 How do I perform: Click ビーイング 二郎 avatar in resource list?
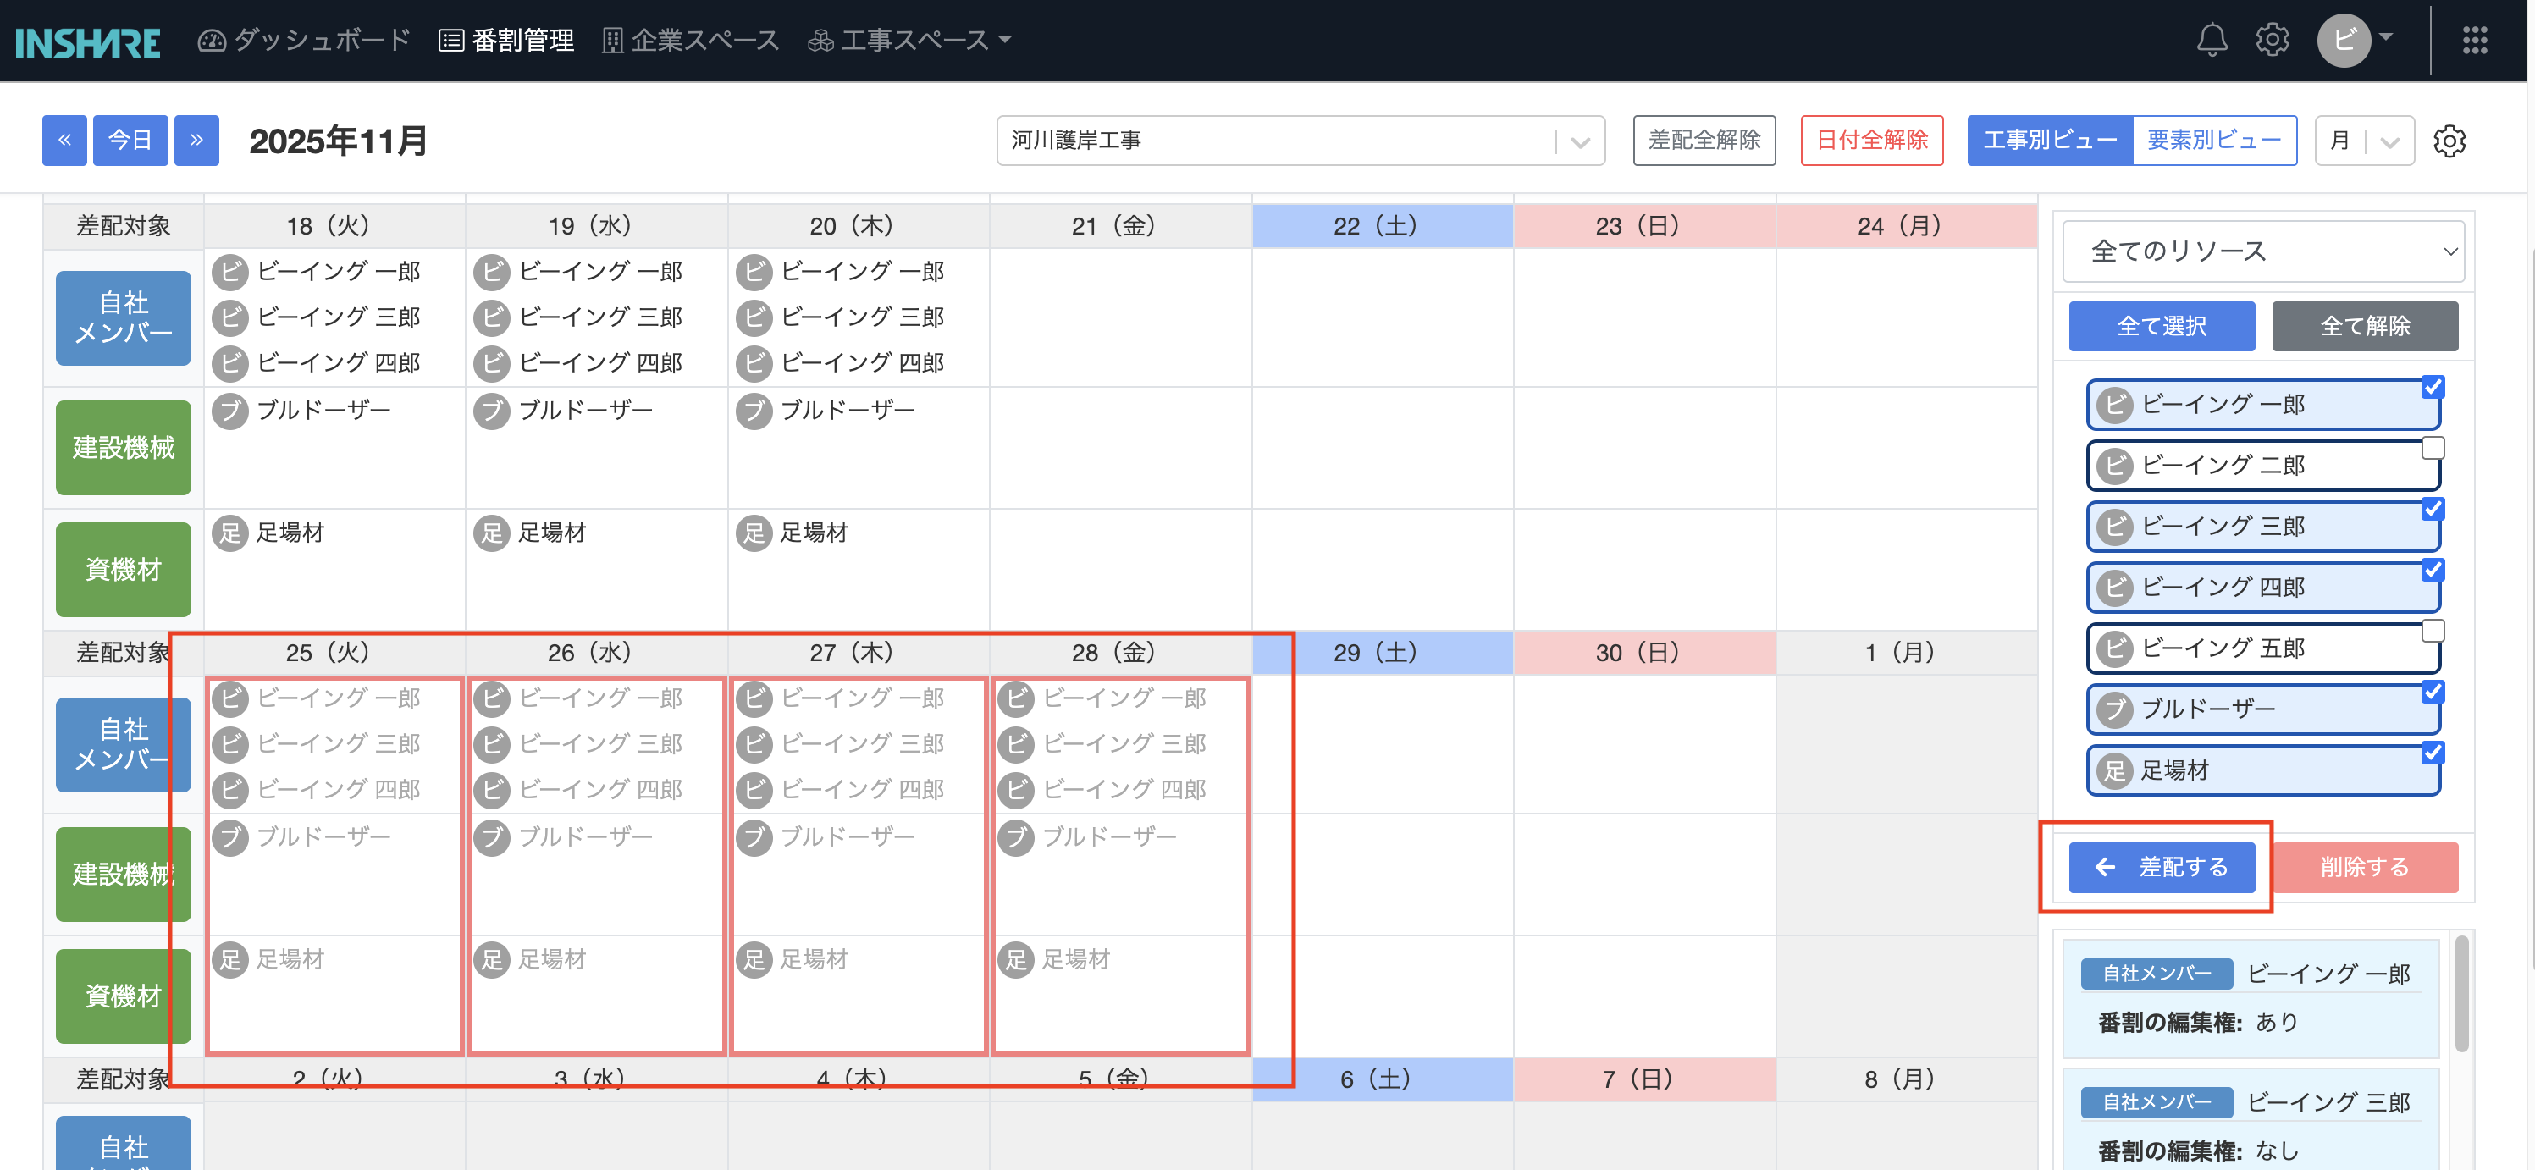[x=2114, y=466]
